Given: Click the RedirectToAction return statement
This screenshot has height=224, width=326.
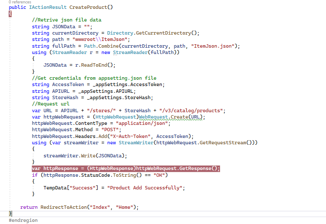Looking at the screenshot, I should tap(79, 207).
